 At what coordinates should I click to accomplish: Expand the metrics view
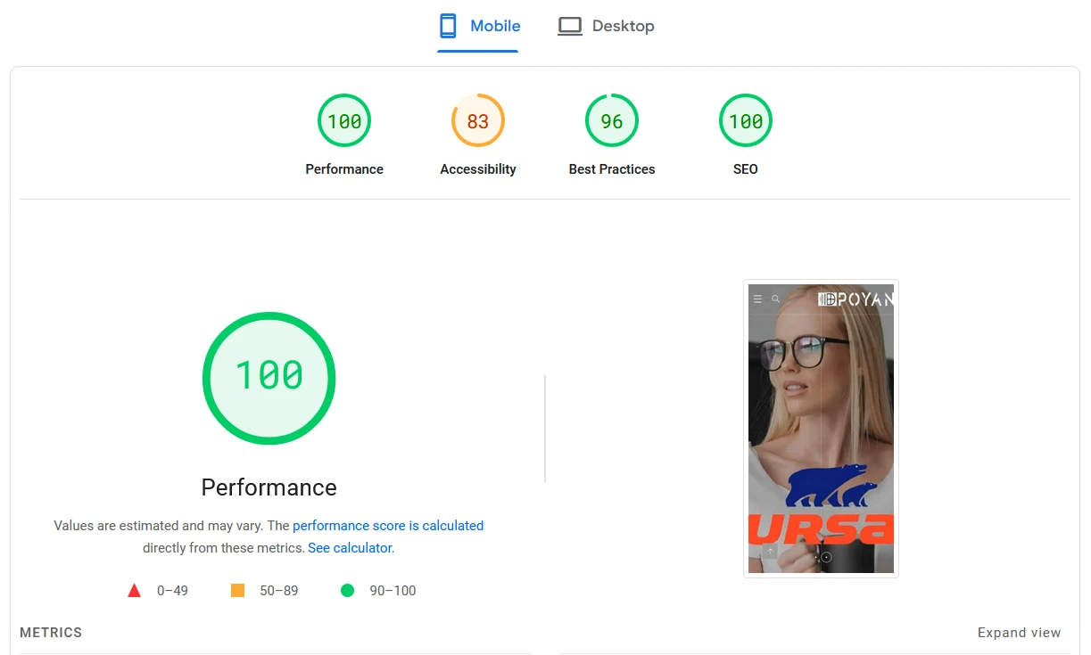coord(1019,633)
